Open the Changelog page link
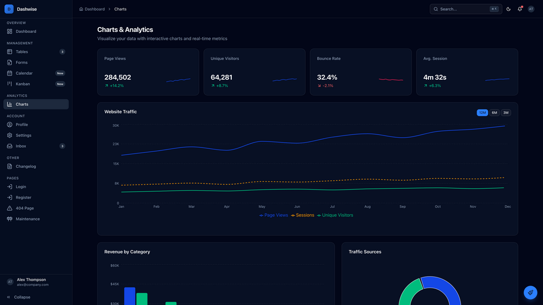Viewport: 543px width, 305px height. [36, 166]
